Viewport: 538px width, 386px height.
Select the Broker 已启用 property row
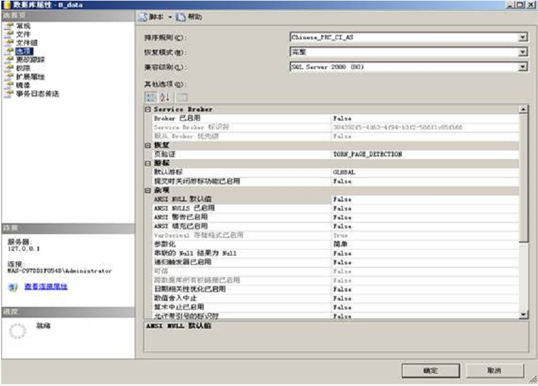pos(335,118)
